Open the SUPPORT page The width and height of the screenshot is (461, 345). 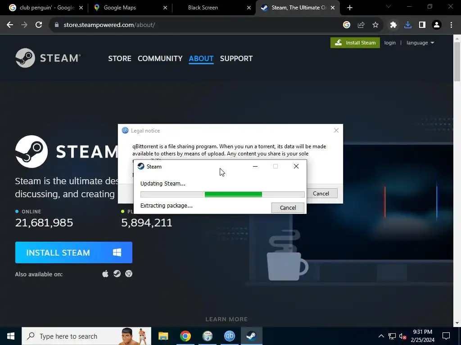coord(236,58)
